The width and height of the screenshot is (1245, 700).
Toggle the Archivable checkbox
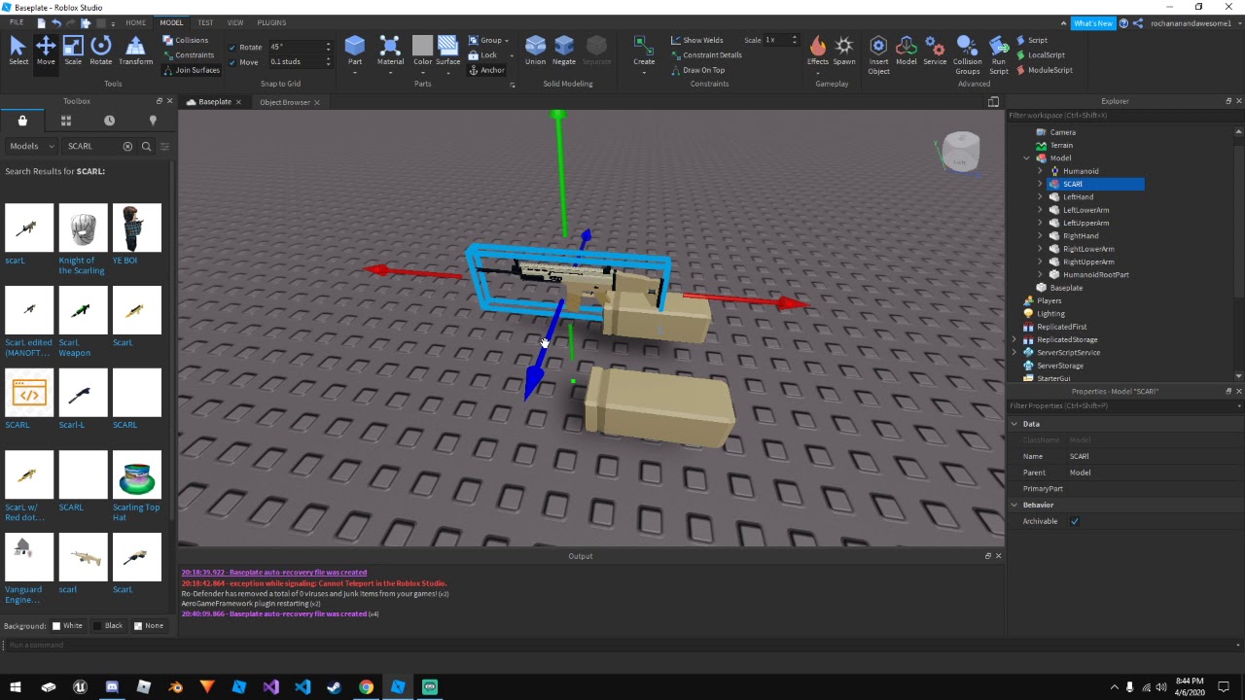point(1075,521)
